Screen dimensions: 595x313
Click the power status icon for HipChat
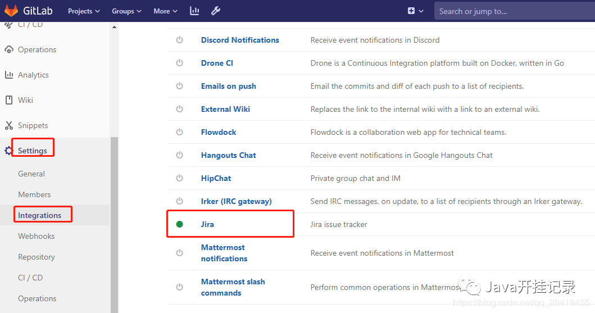click(179, 178)
